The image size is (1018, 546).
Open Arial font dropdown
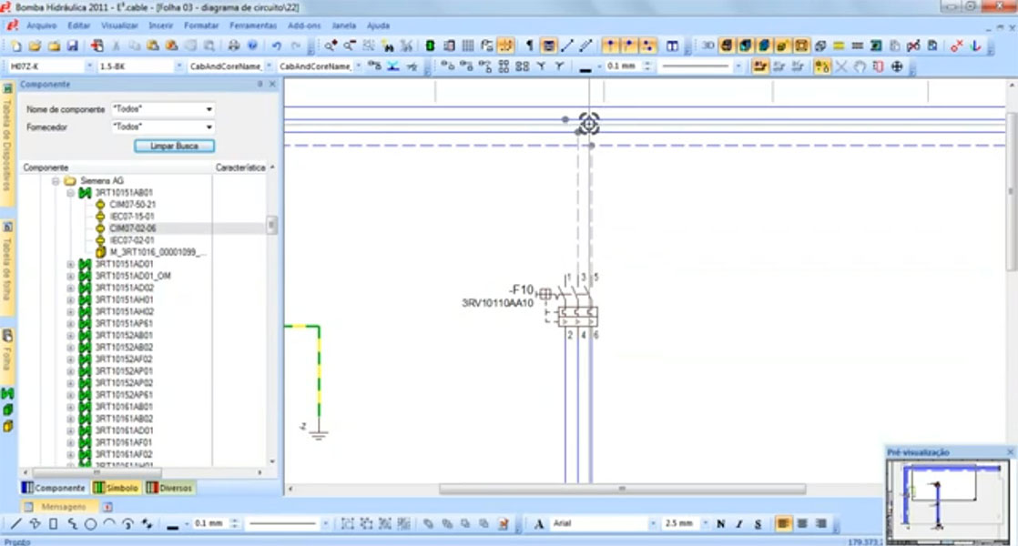pos(653,524)
